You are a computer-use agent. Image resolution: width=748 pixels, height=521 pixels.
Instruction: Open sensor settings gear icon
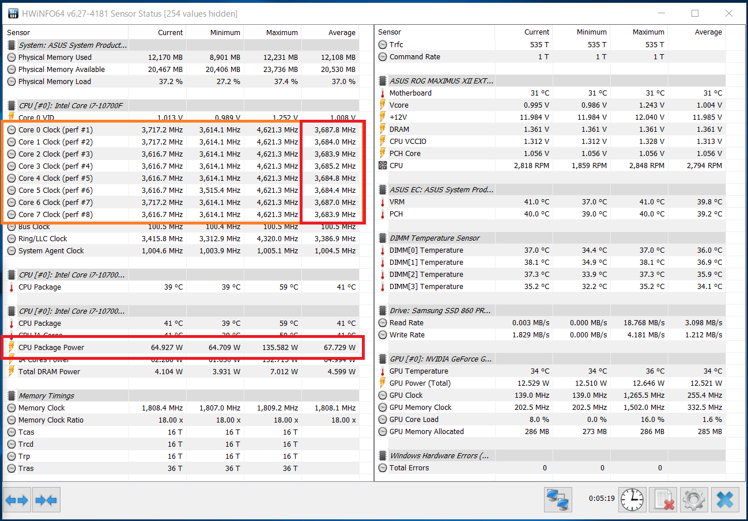pos(693,500)
